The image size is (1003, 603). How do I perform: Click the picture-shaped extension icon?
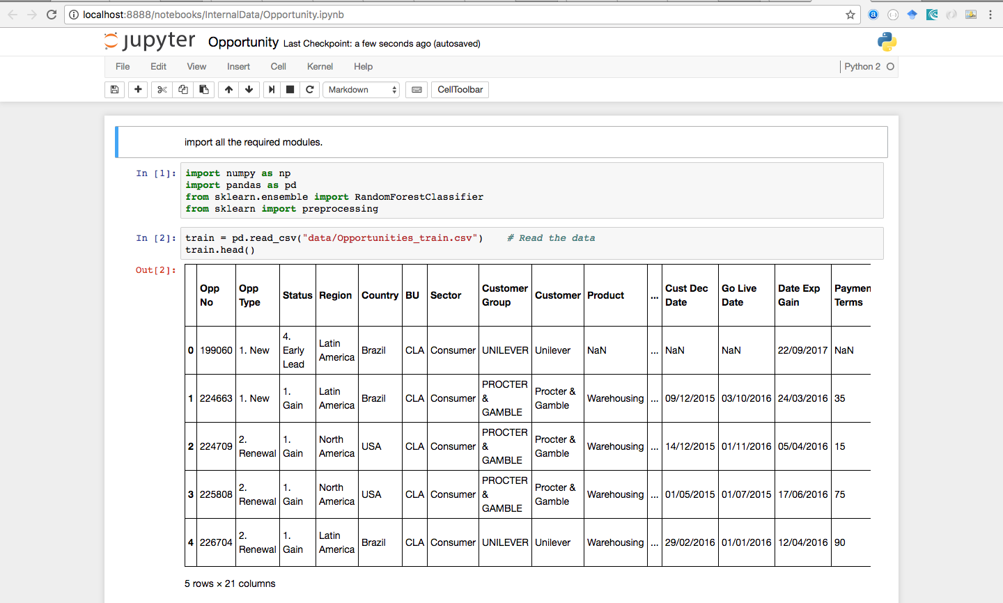(971, 15)
